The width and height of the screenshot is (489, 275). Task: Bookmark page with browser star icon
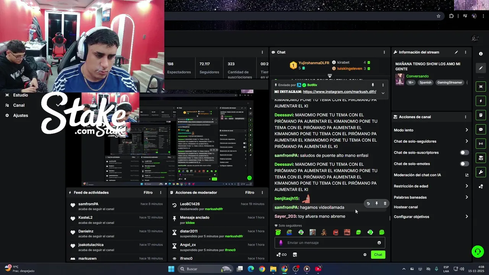click(439, 16)
